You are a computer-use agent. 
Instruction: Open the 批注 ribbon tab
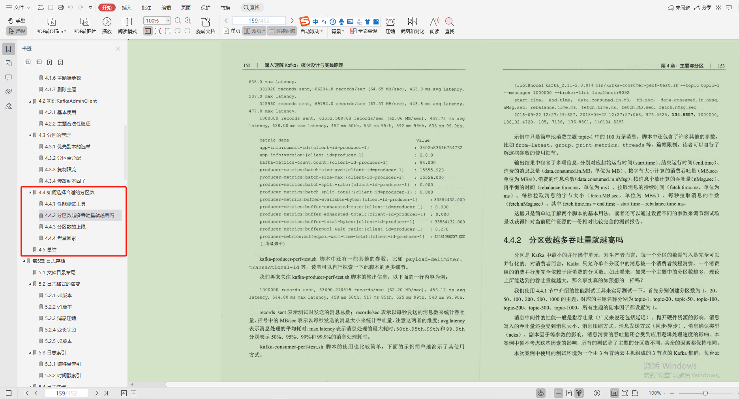(x=146, y=7)
